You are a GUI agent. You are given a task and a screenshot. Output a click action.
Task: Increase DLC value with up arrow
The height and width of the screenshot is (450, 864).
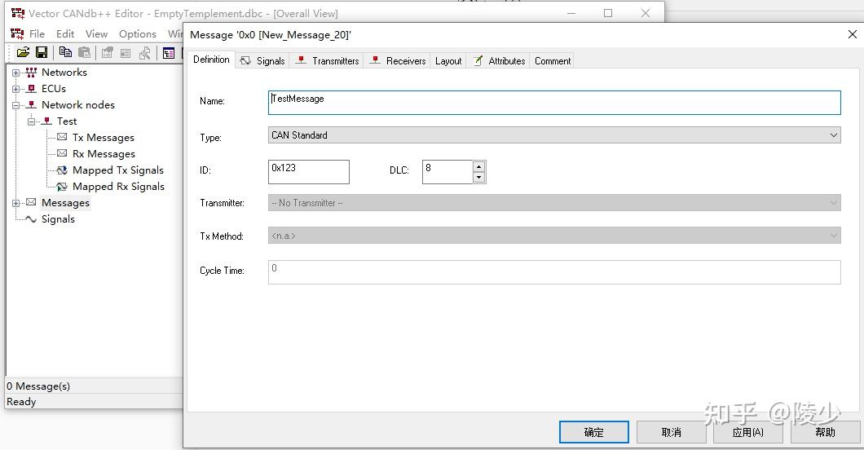pos(478,166)
